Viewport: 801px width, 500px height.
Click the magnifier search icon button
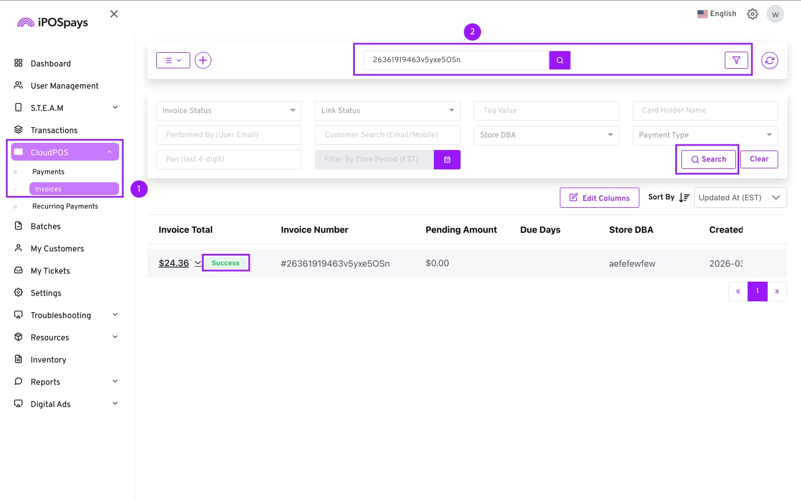pyautogui.click(x=560, y=60)
